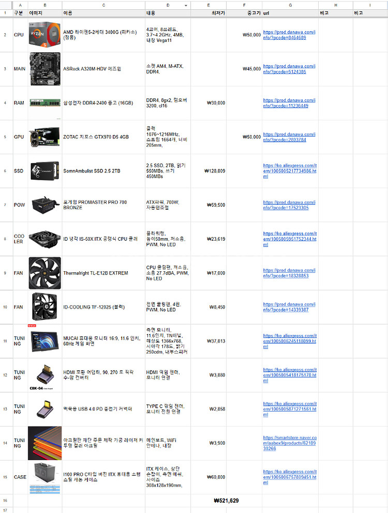Click the power supply thumbnail
This screenshot has width=388, height=513.
pyautogui.click(x=46, y=205)
